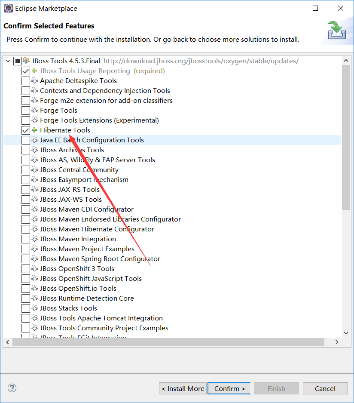Screen dimensions: 354x403
Task: Click the JBoss Maven Project Examples icon
Action: 35,249
